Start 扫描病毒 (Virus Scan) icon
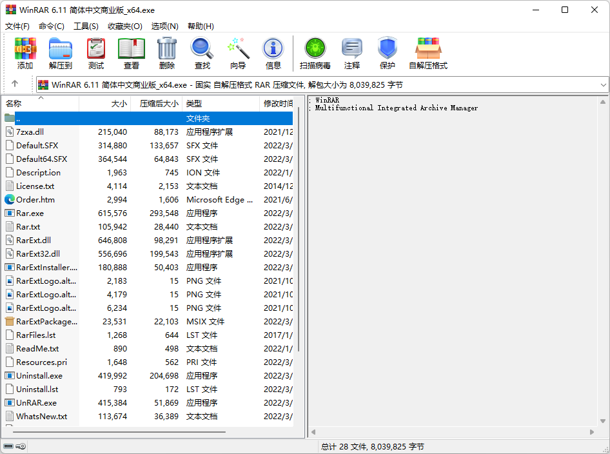This screenshot has width=610, height=454. 315,49
